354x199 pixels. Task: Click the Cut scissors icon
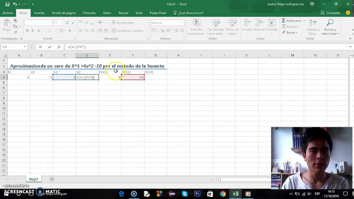[15, 21]
